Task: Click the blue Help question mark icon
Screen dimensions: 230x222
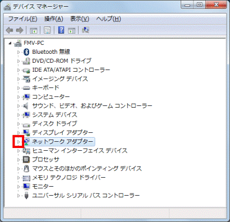Action: pyautogui.click(x=61, y=30)
